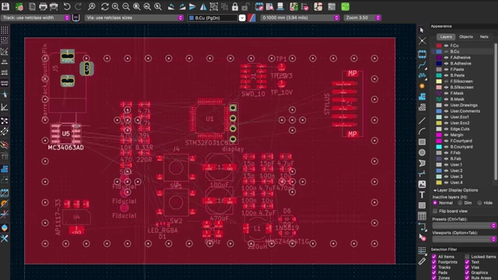Switch units to mils
This screenshot has width=498, height=280.
pyautogui.click(x=5, y=72)
